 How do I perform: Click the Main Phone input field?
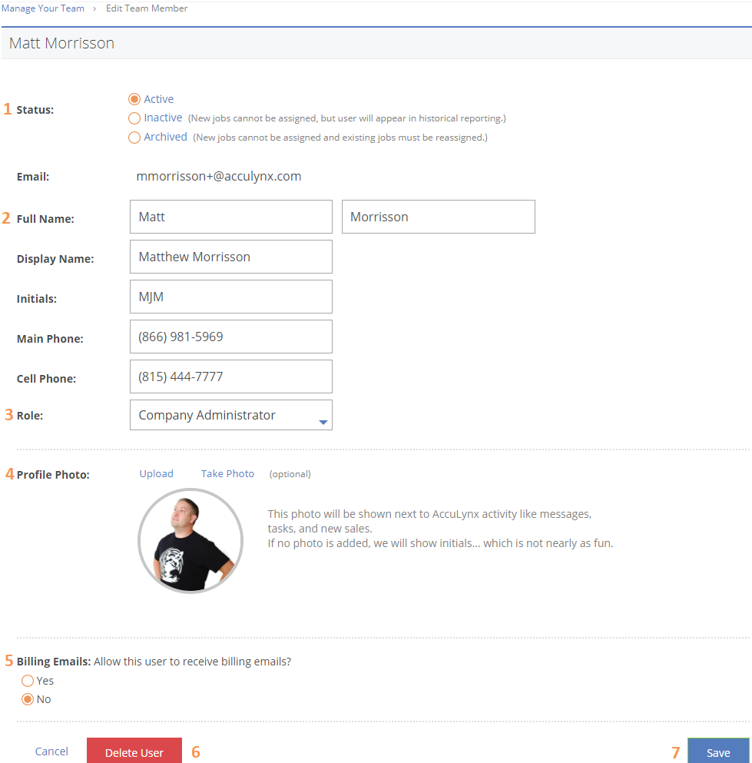(x=231, y=337)
